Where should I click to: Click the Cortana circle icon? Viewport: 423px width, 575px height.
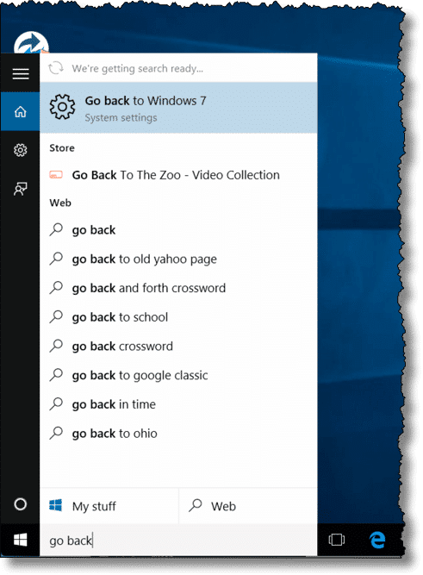(x=20, y=504)
